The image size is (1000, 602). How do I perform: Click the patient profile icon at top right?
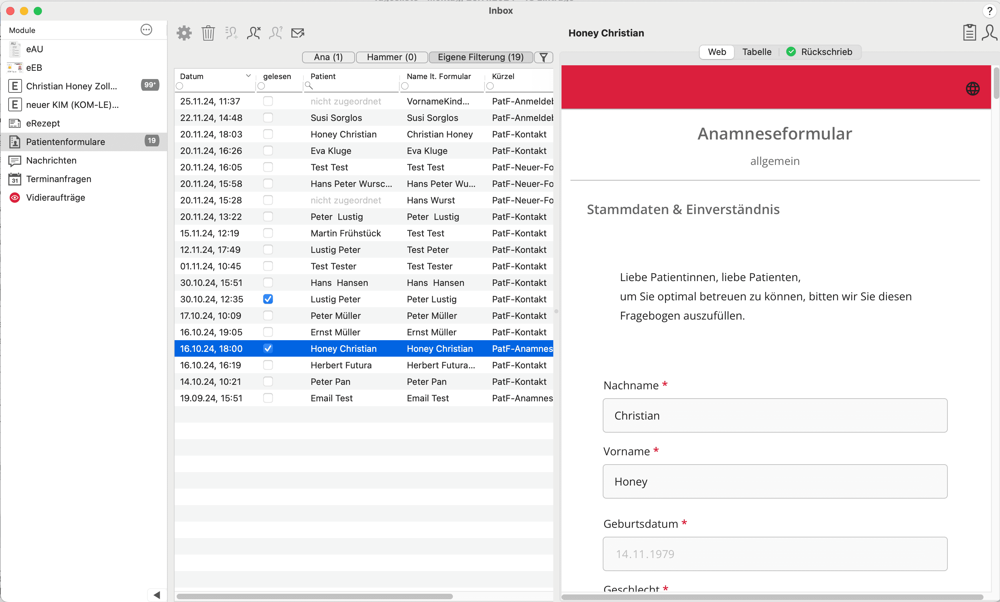989,32
